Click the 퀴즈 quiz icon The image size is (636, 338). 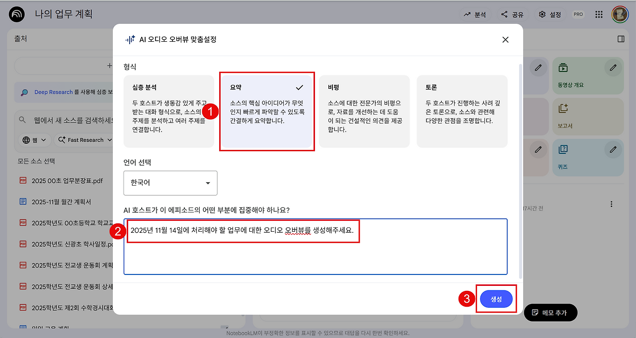(563, 149)
